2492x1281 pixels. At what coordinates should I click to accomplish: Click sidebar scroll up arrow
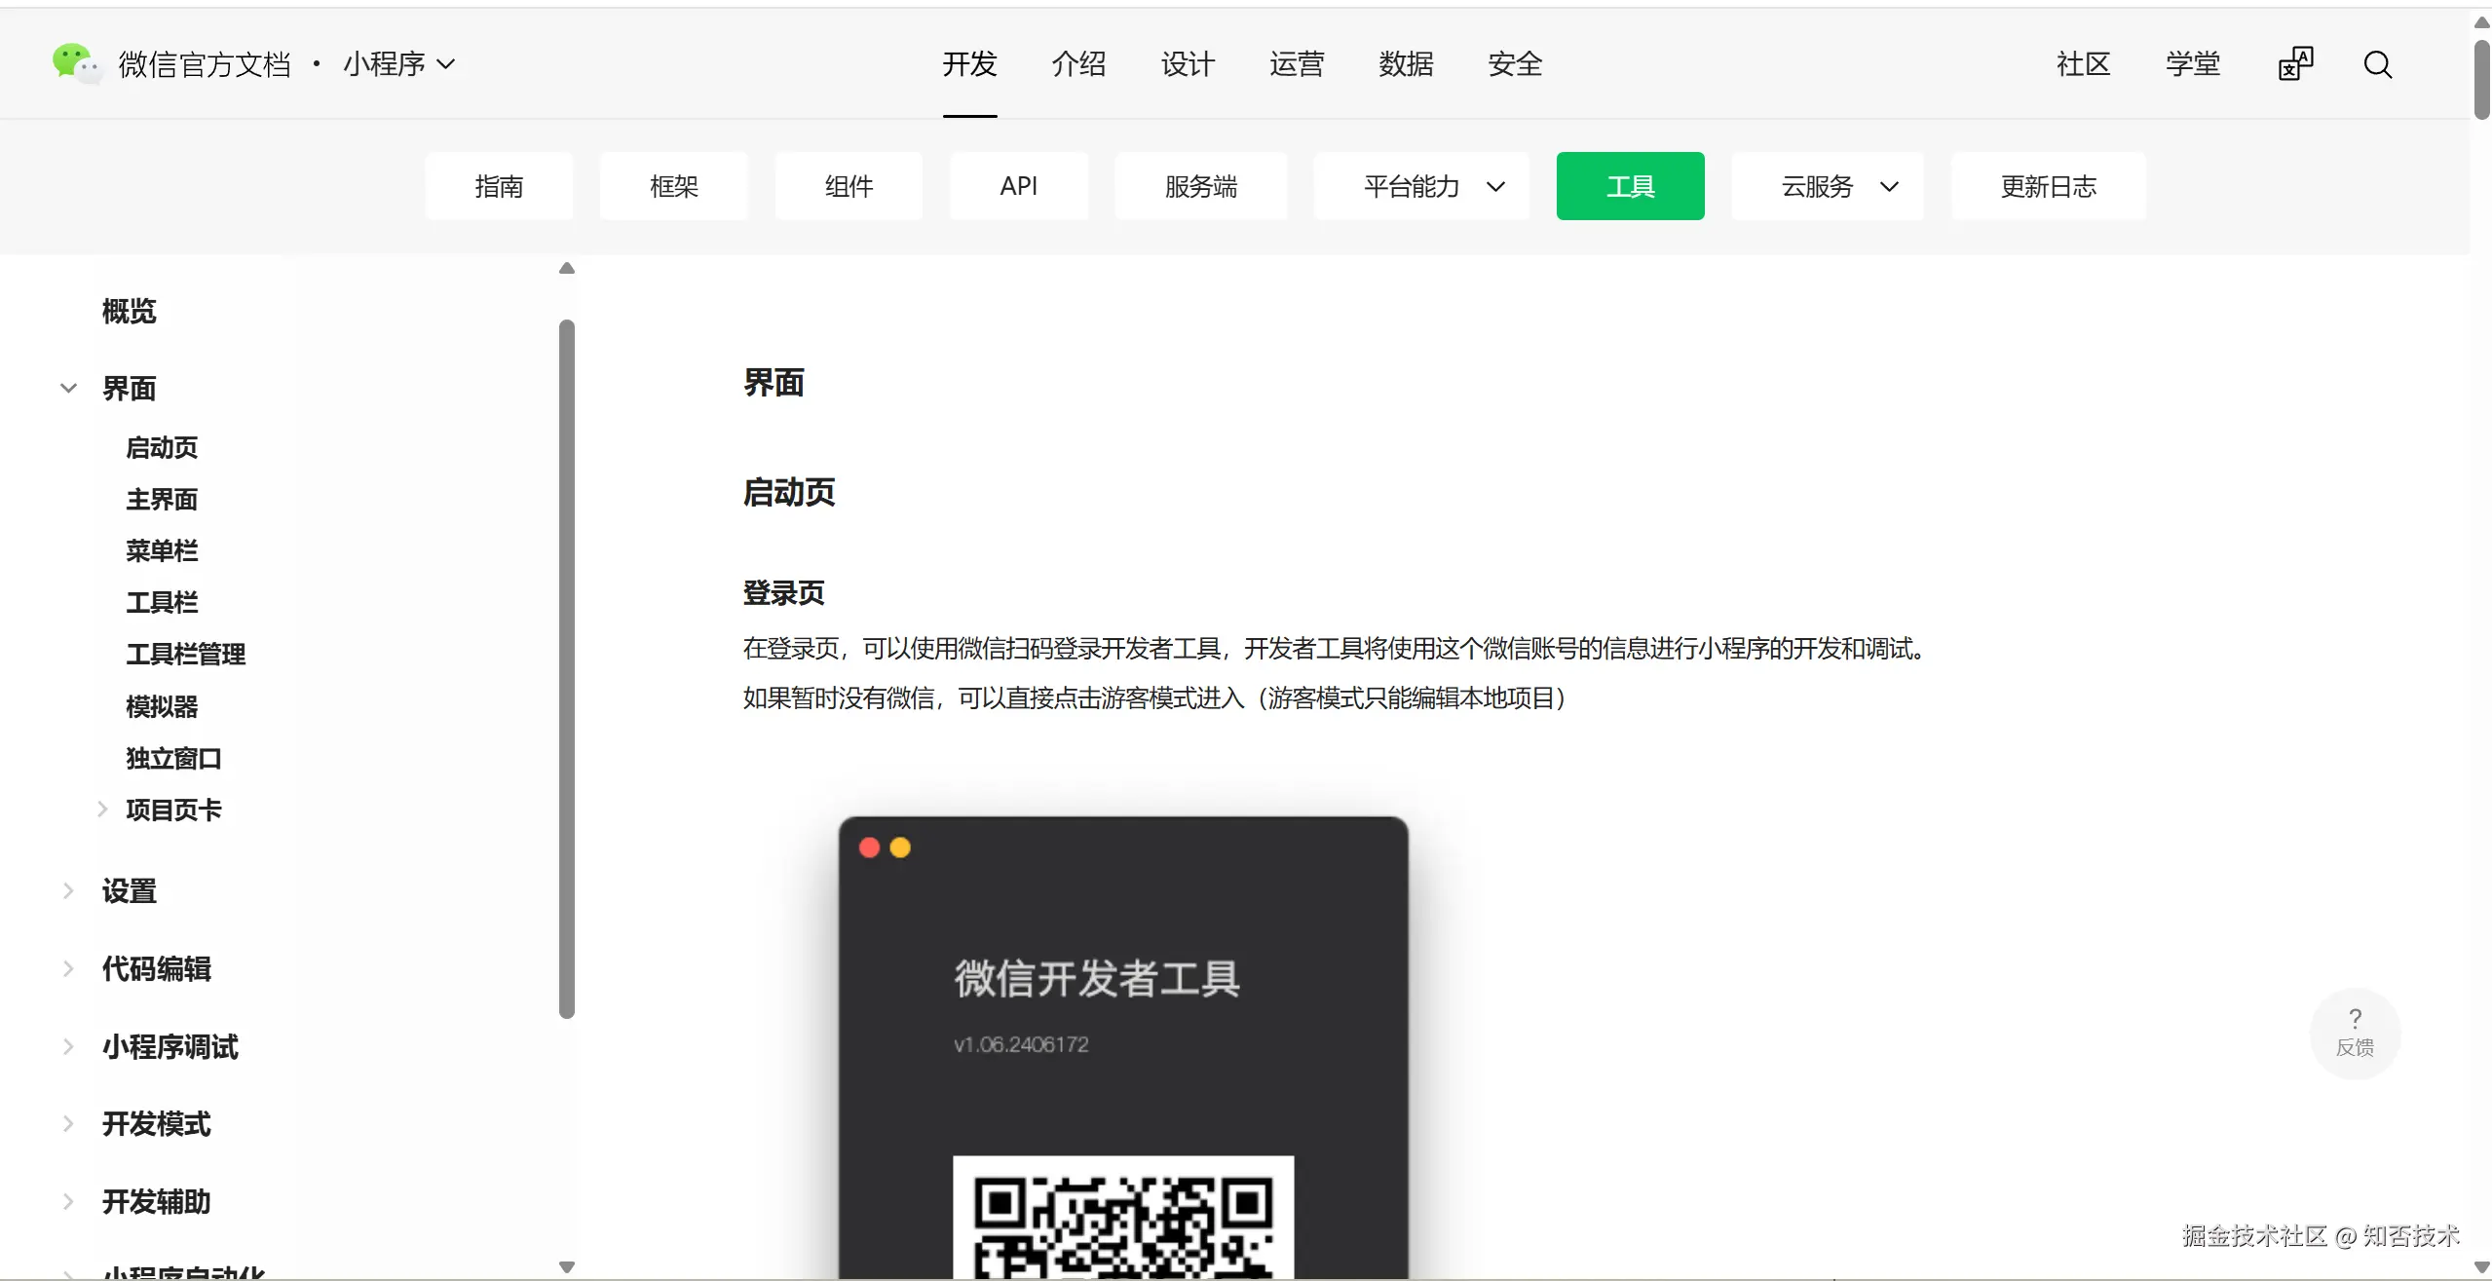(567, 268)
